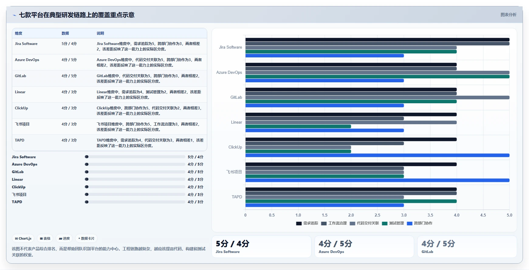Click the blue 跨部门协作 bar for 飞书项目
Viewport: 529px width, 270px height.
[x=377, y=180]
